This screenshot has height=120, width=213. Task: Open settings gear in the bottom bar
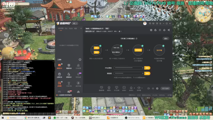[x=157, y=89]
